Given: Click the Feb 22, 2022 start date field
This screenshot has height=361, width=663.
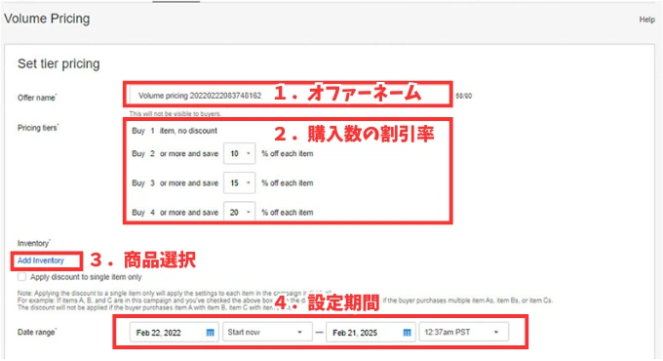Looking at the screenshot, I should point(175,333).
